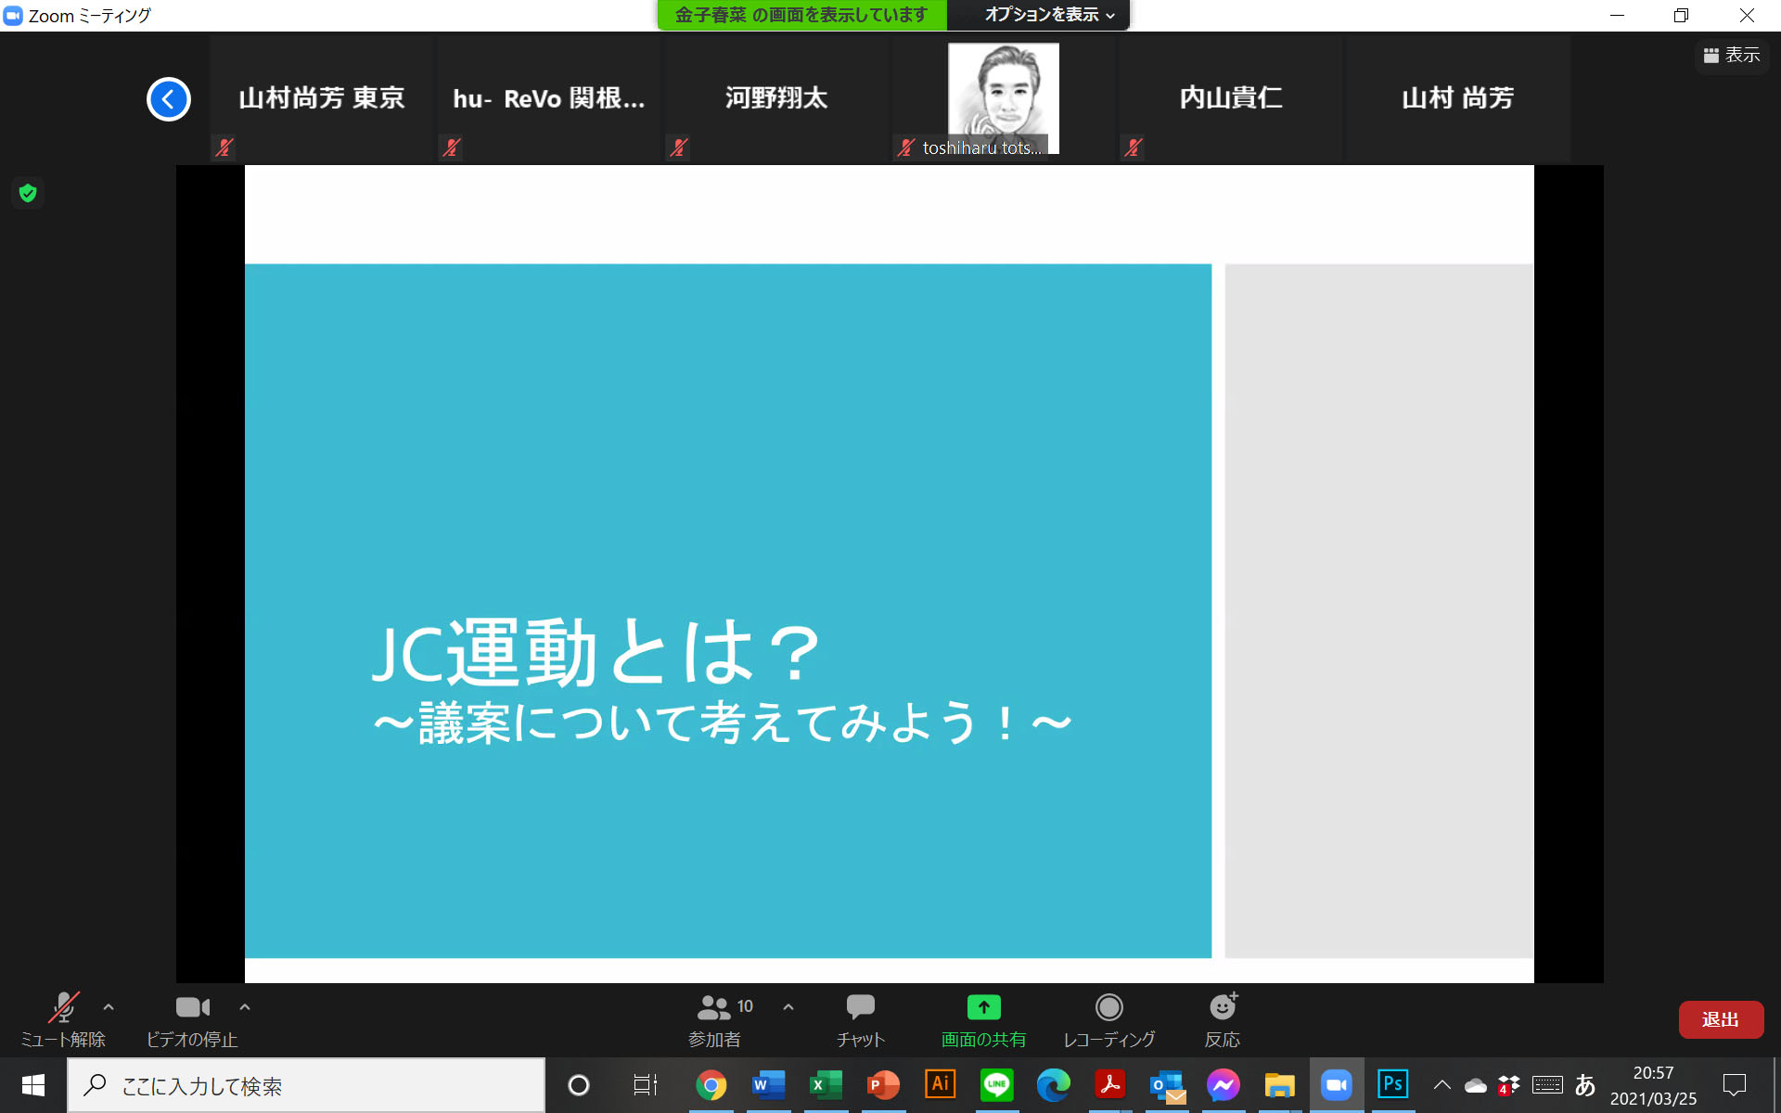The height and width of the screenshot is (1113, 1781).
Task: Open the Participants (参加者) icon
Action: pyautogui.click(x=714, y=1019)
